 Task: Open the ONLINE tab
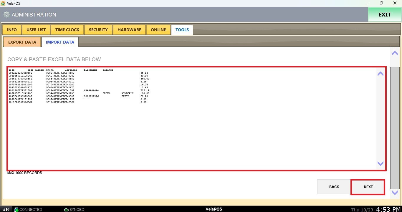(x=158, y=30)
